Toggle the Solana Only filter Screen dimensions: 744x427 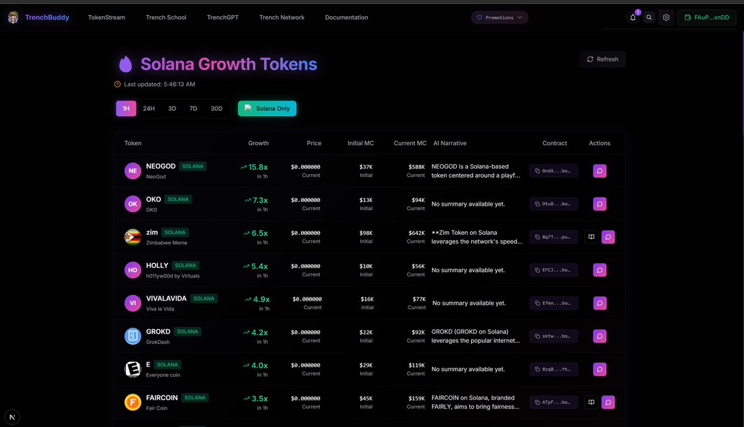click(267, 108)
